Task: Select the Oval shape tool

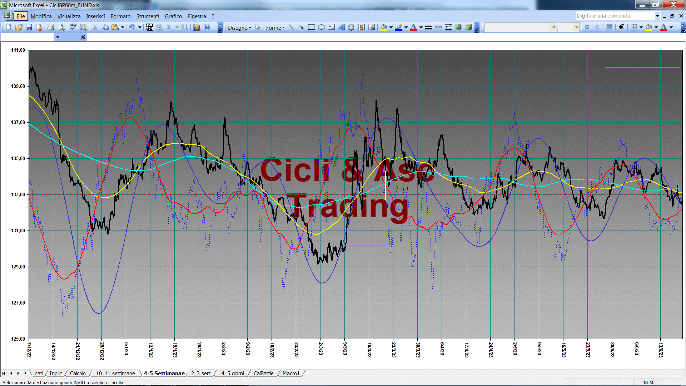Action: [x=321, y=27]
